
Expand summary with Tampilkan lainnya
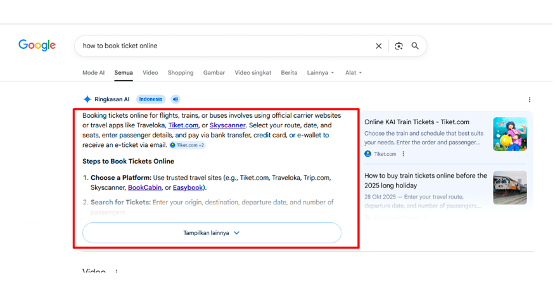(212, 233)
